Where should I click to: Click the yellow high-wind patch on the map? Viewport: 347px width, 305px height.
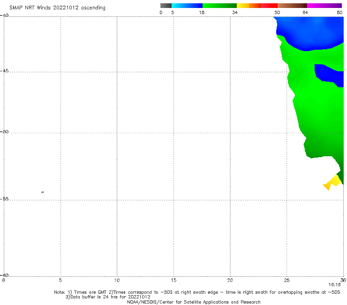pos(333,182)
